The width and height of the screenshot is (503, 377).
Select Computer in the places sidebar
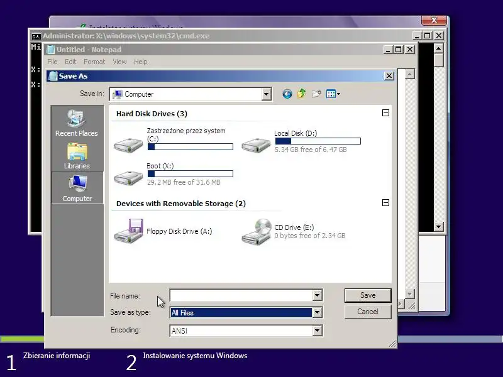(77, 188)
